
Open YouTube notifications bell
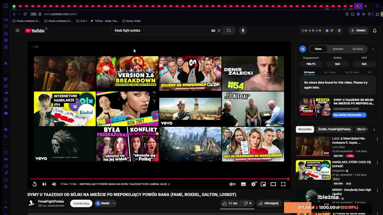coord(375,30)
